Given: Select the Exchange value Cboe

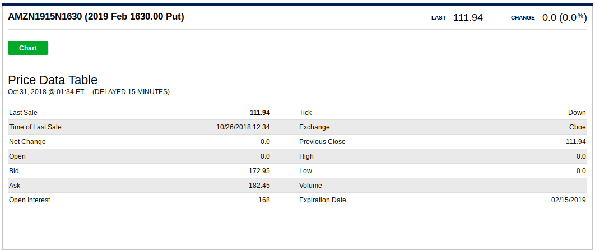Looking at the screenshot, I should [x=578, y=127].
